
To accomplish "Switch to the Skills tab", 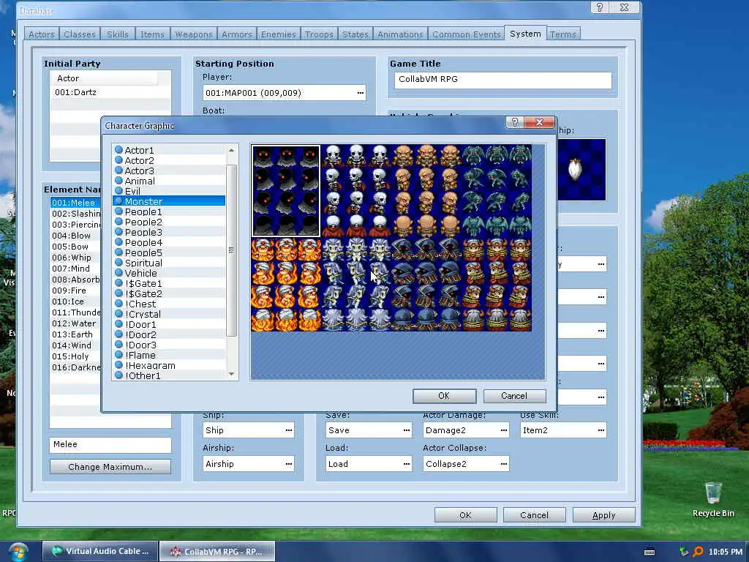I will 118,34.
